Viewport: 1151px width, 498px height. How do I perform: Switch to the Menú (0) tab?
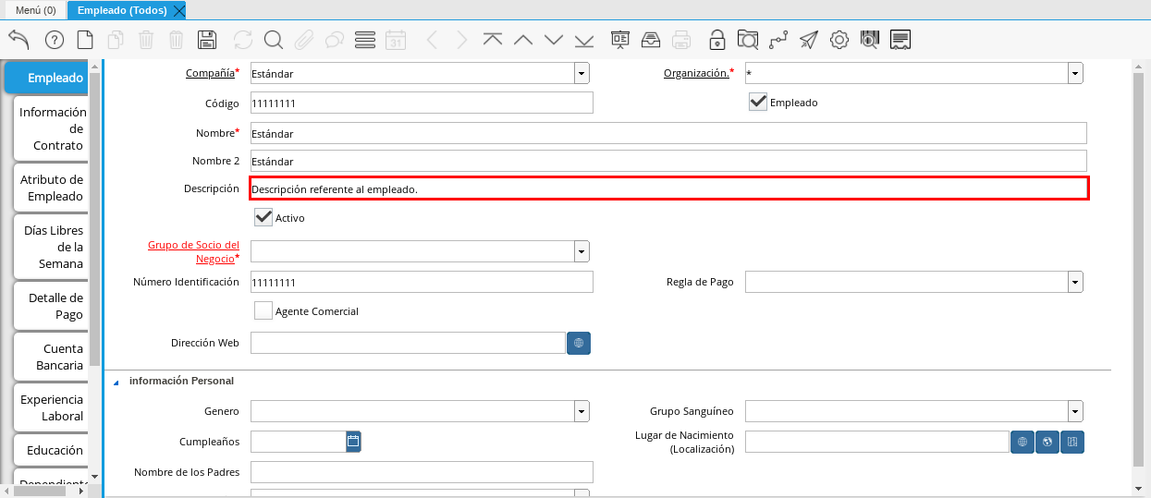tap(36, 10)
